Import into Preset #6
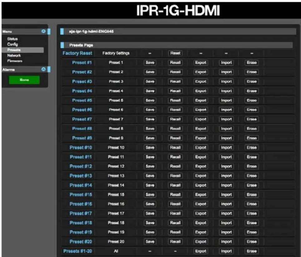Viewport: 301px width, 257px height. pos(226,110)
